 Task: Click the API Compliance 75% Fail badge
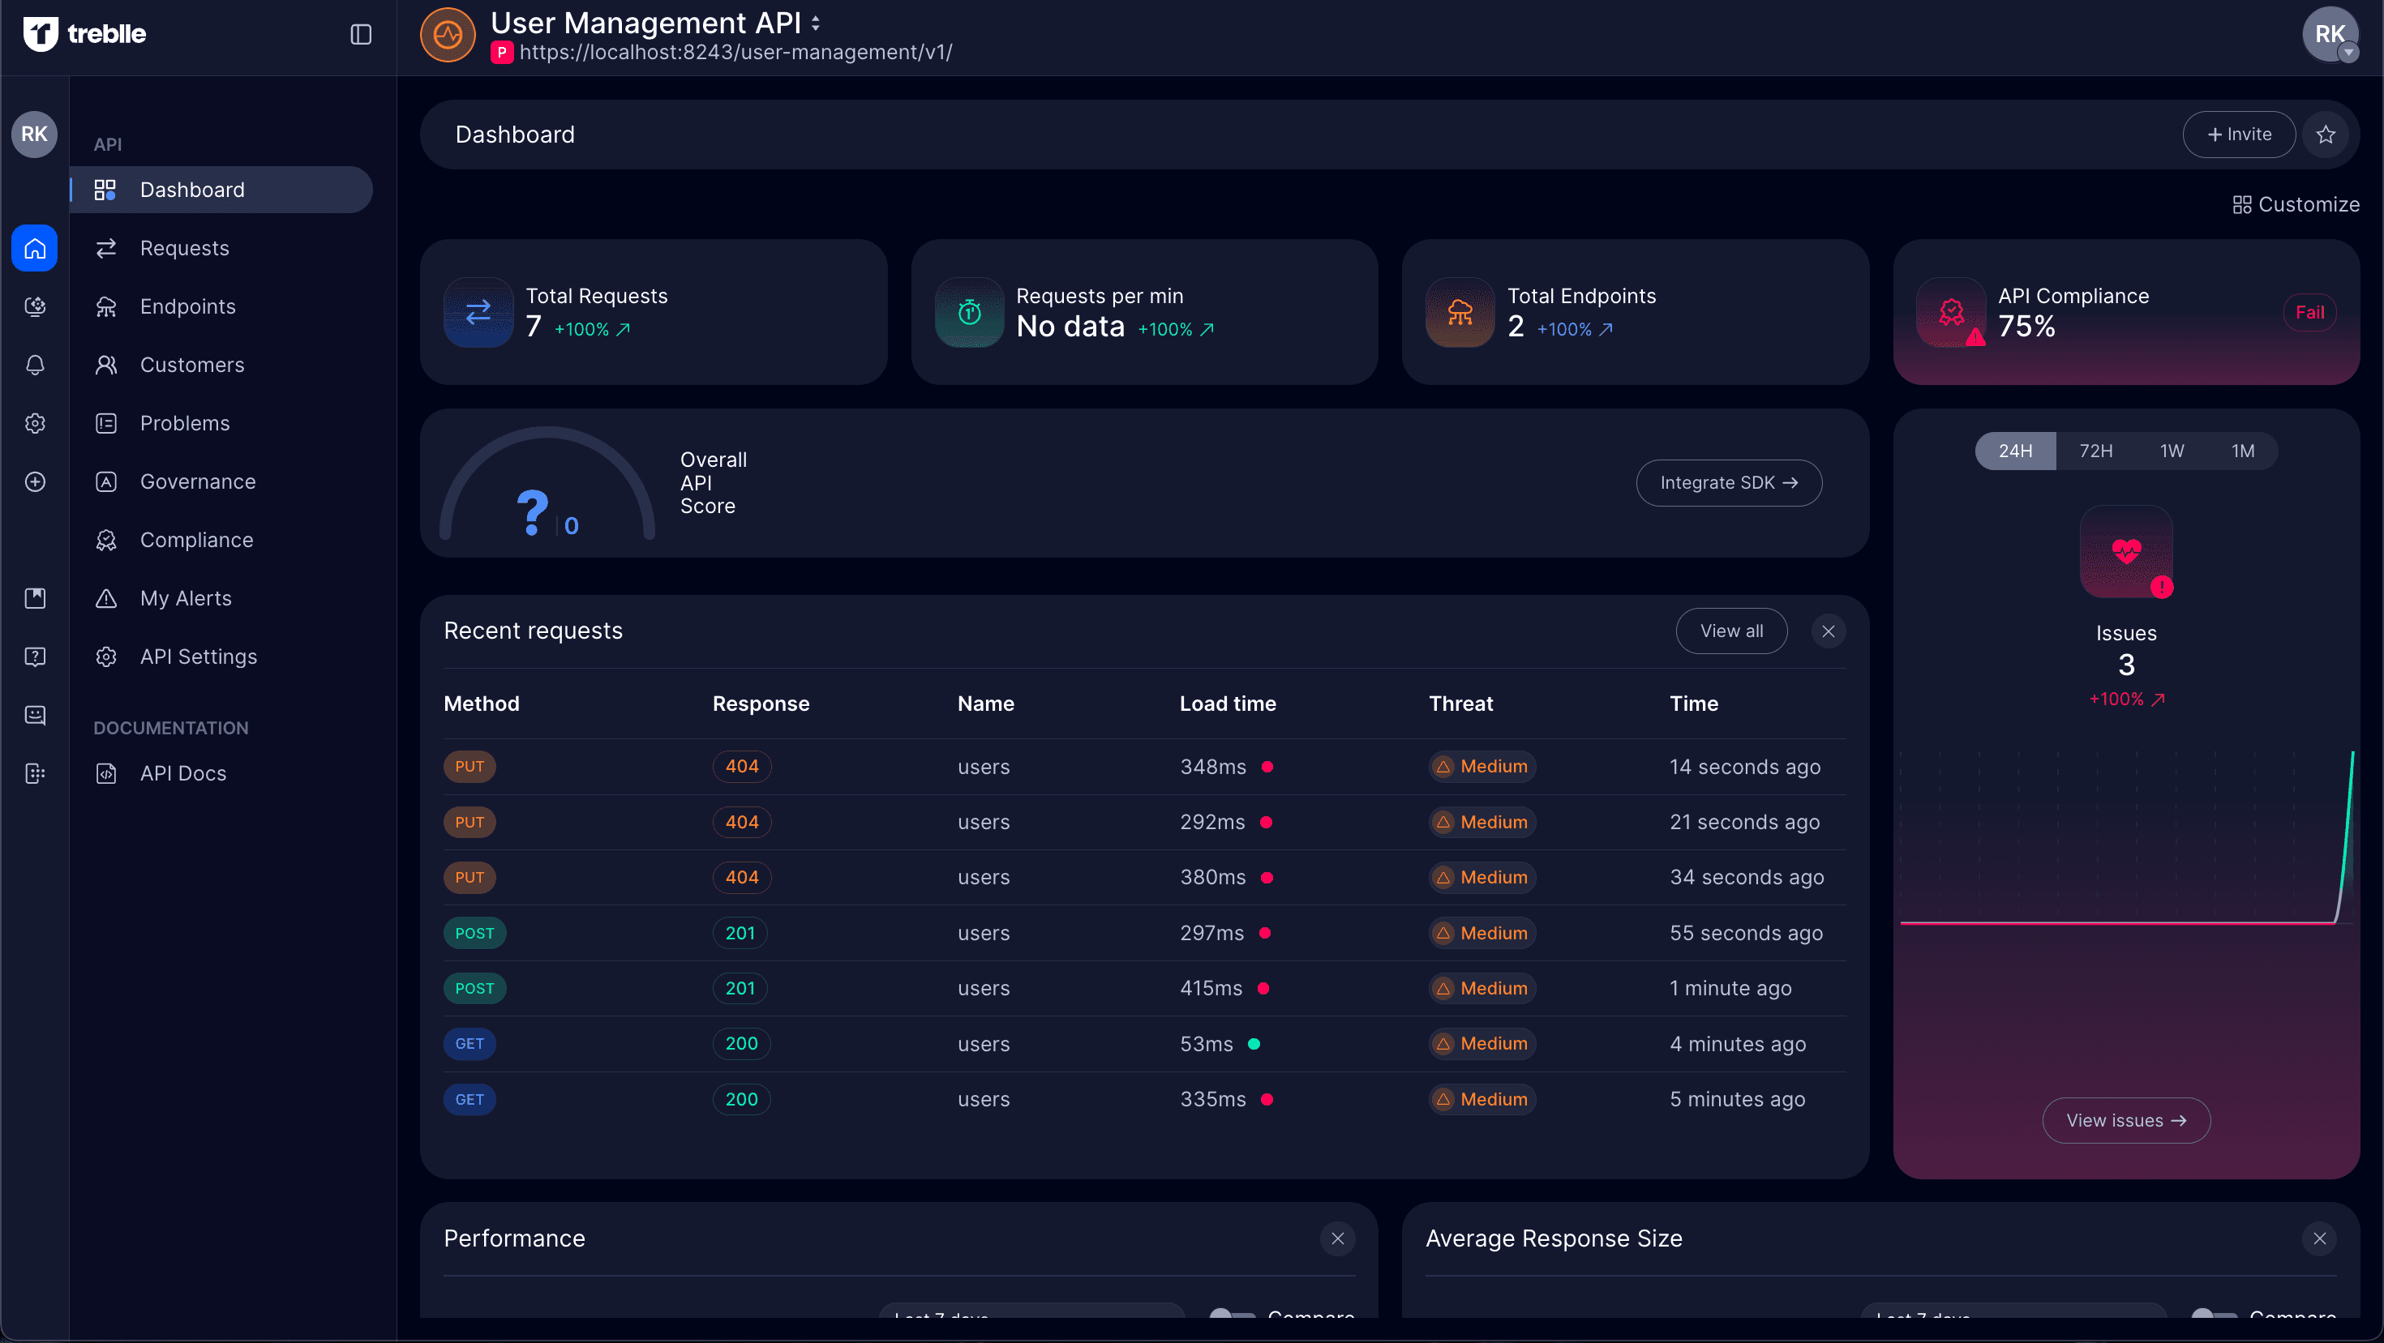tap(2309, 312)
